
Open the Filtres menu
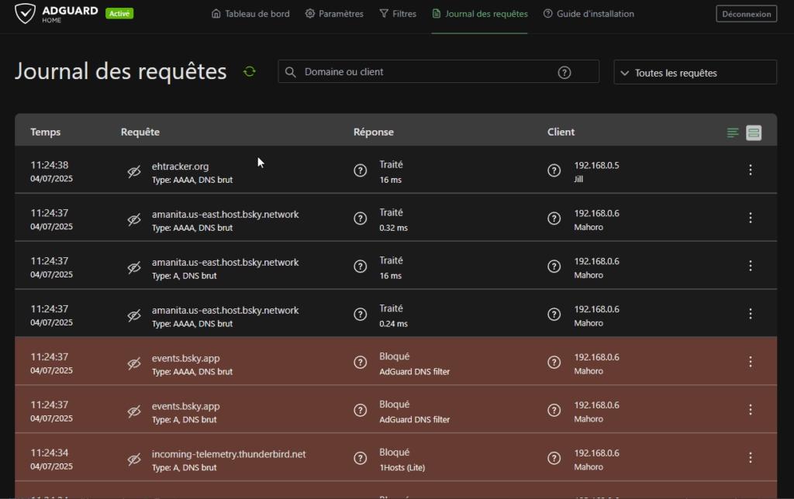398,14
